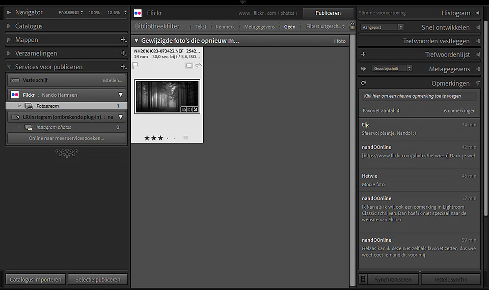Viewport: 489px width, 290px height.
Task: Collapse the Flickr service triangle
Action: (120, 95)
